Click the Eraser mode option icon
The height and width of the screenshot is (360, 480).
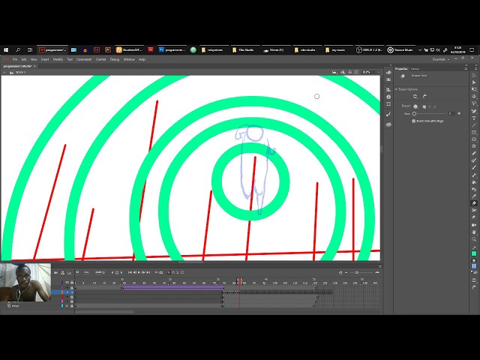(415, 97)
